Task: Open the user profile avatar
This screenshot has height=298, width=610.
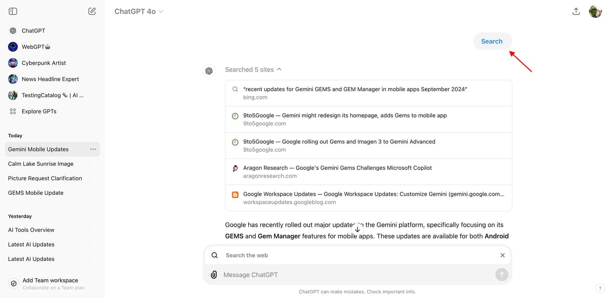Action: click(595, 11)
